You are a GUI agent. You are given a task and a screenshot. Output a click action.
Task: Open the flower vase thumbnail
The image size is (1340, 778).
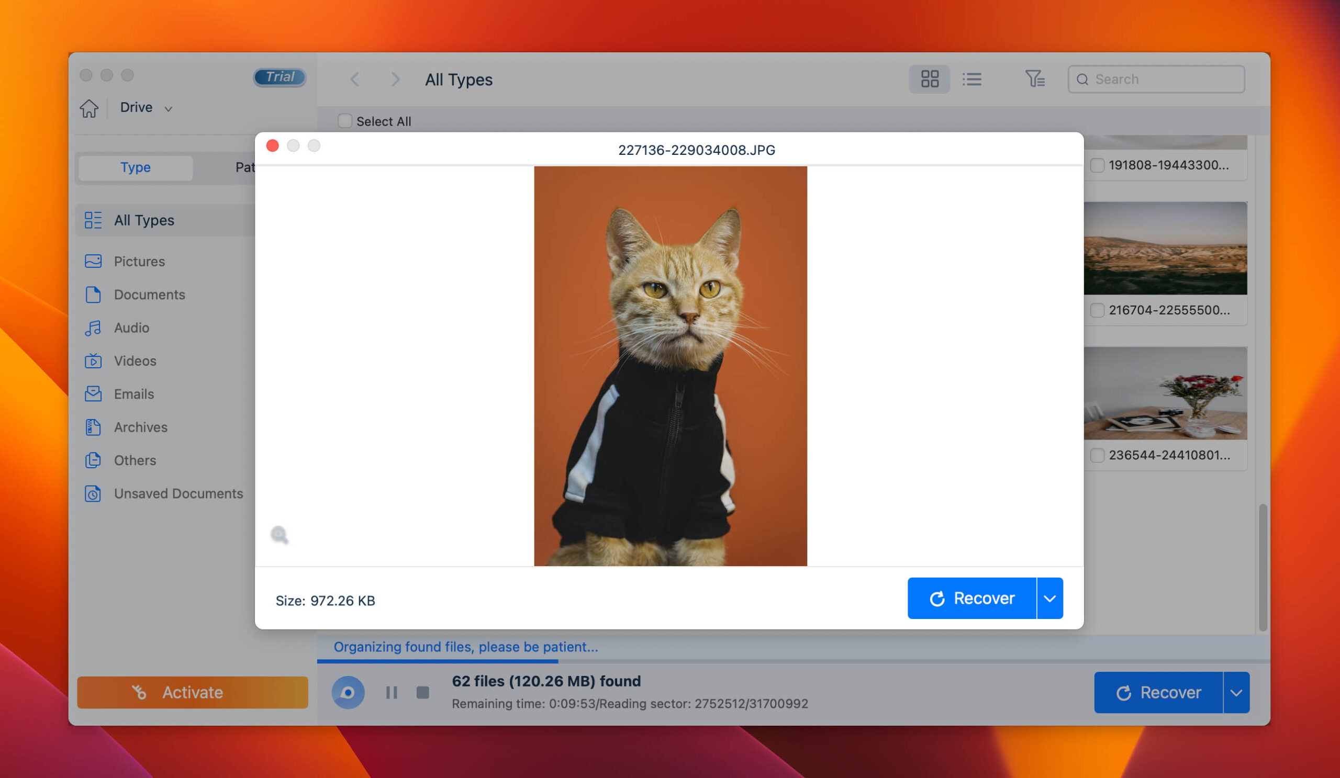1165,393
